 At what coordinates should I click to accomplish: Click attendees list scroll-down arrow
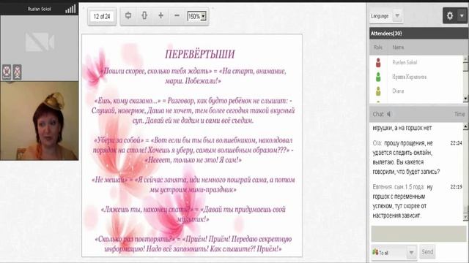coord(465,99)
